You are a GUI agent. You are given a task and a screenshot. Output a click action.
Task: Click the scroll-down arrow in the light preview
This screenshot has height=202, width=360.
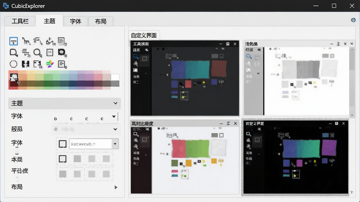coord(352,115)
